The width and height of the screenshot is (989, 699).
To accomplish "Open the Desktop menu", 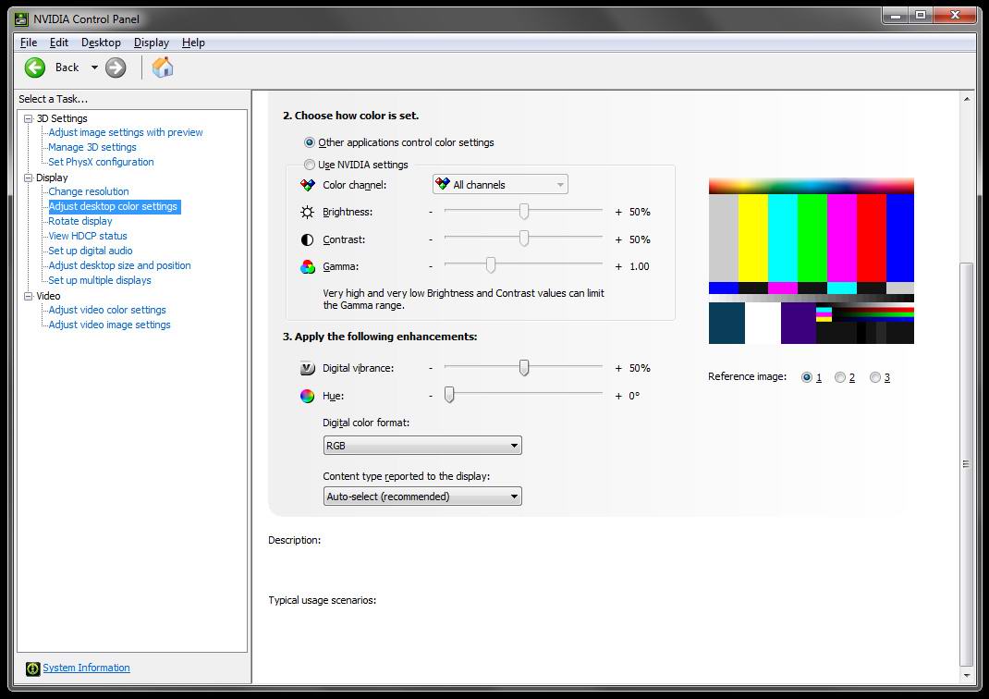I will (x=101, y=43).
